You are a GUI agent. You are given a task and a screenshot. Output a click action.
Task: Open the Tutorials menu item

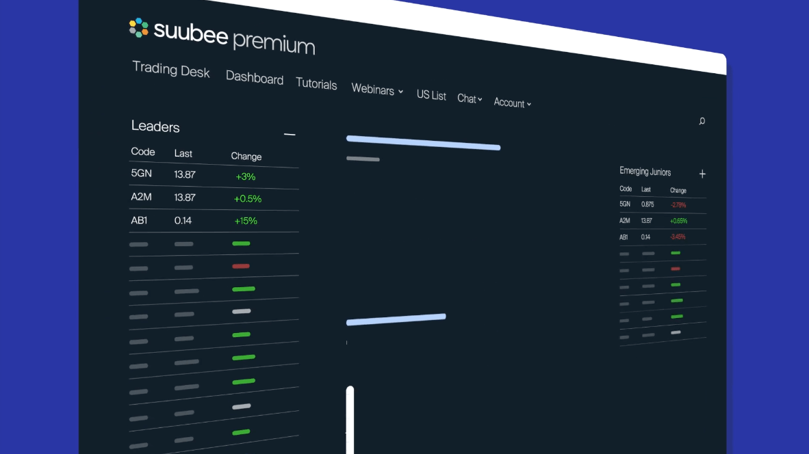(x=316, y=84)
